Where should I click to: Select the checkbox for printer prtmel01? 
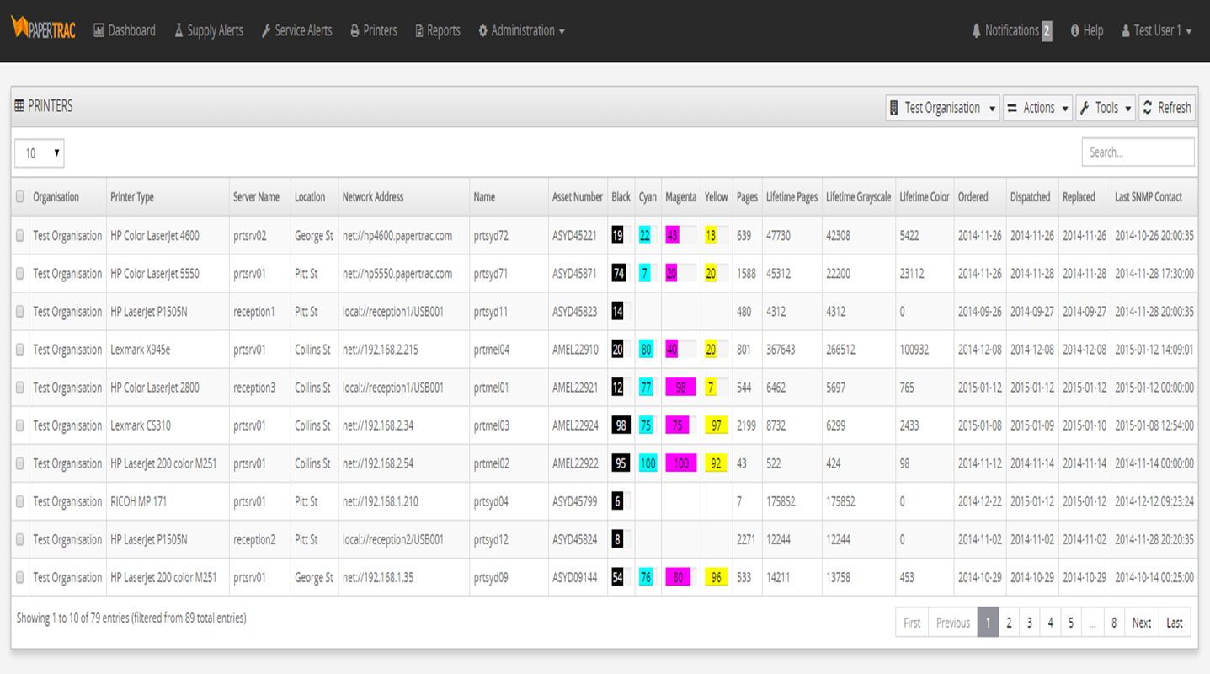[20, 388]
